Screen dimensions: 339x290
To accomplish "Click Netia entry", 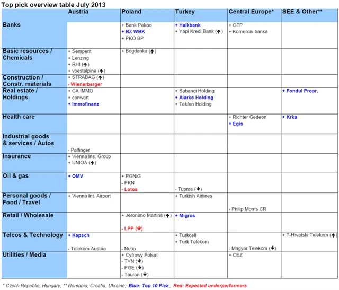I will tap(129, 249).
